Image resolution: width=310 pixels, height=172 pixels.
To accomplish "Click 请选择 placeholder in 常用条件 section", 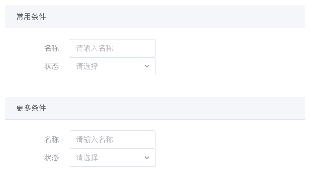I will click(x=87, y=66).
